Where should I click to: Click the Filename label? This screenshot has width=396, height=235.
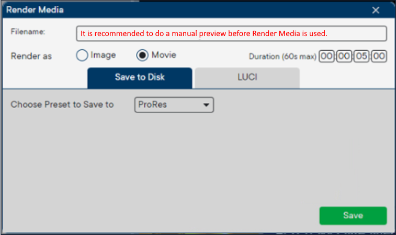pos(28,32)
